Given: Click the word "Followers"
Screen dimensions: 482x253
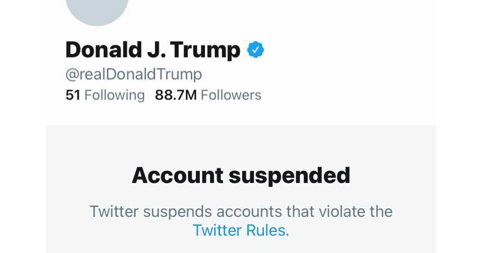Looking at the screenshot, I should [x=231, y=95].
